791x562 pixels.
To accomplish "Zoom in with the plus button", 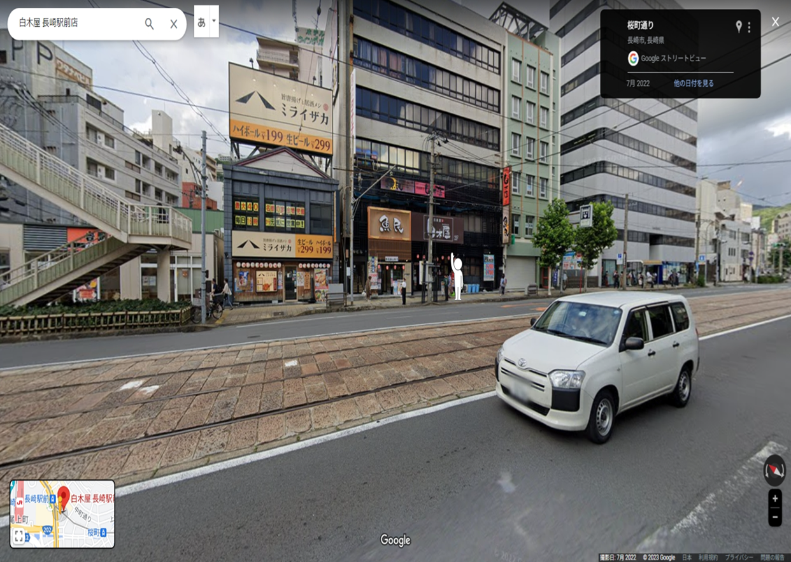I will pos(774,499).
